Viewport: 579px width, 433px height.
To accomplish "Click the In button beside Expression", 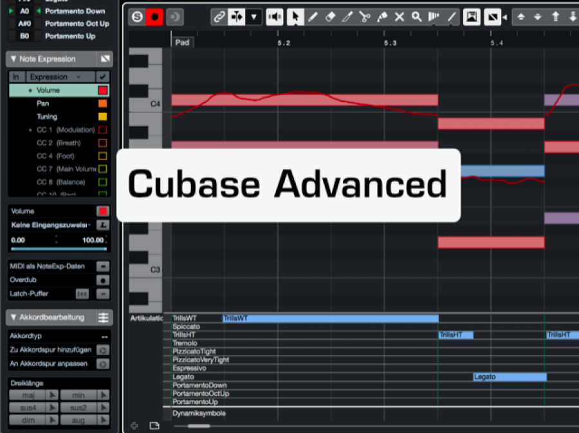I will 16,76.
